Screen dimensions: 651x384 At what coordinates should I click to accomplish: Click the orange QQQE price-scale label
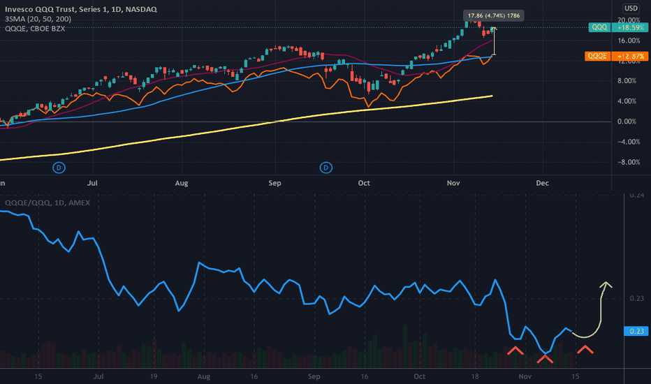[x=597, y=56]
